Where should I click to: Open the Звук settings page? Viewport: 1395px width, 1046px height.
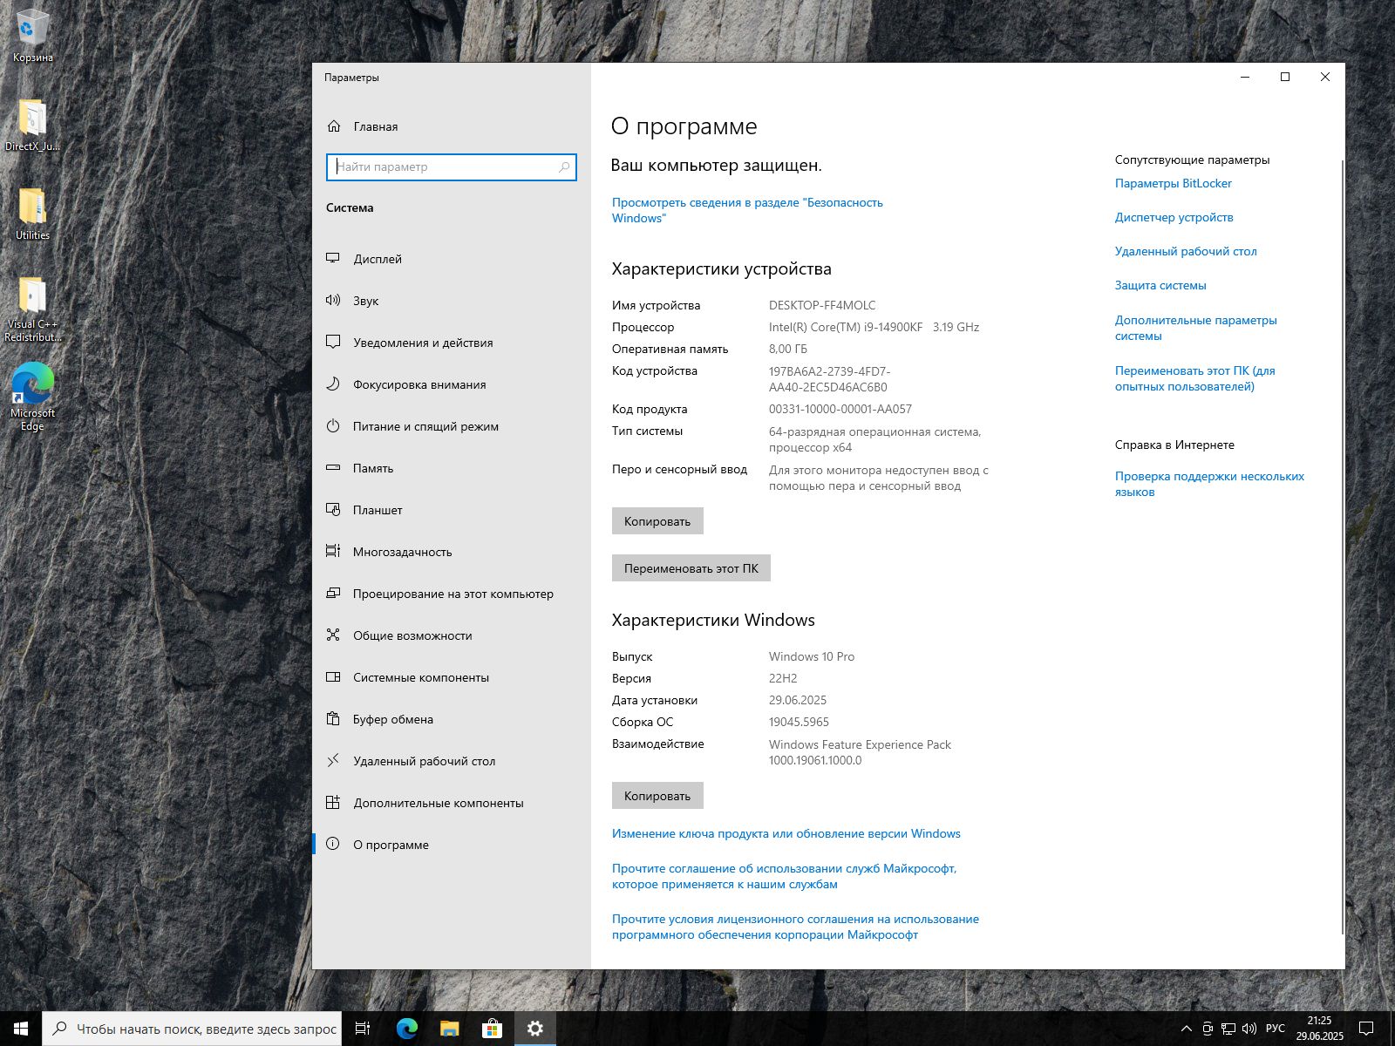[452, 301]
